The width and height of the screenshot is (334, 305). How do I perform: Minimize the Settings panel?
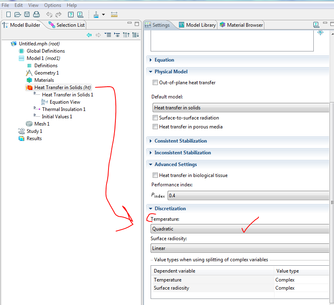[x=325, y=23]
